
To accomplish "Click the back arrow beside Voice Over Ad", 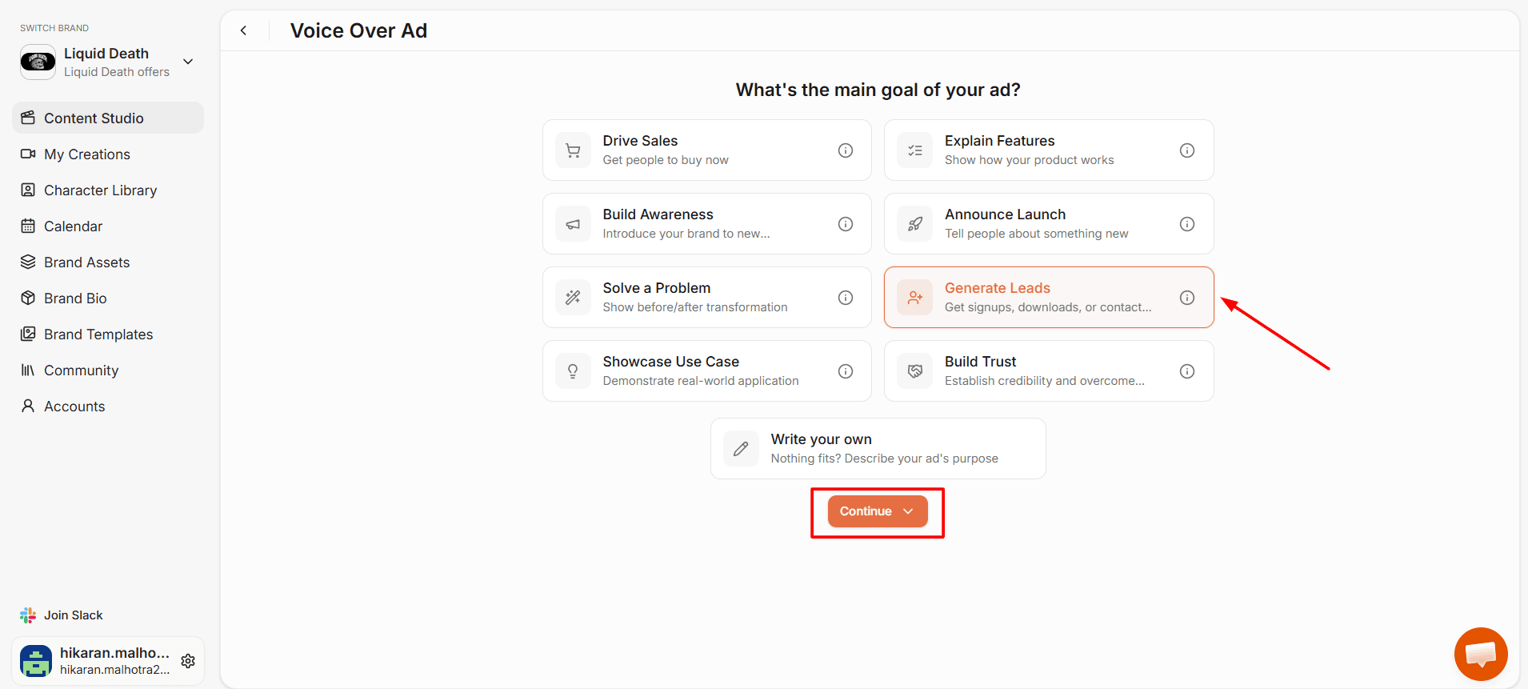I will (x=243, y=30).
